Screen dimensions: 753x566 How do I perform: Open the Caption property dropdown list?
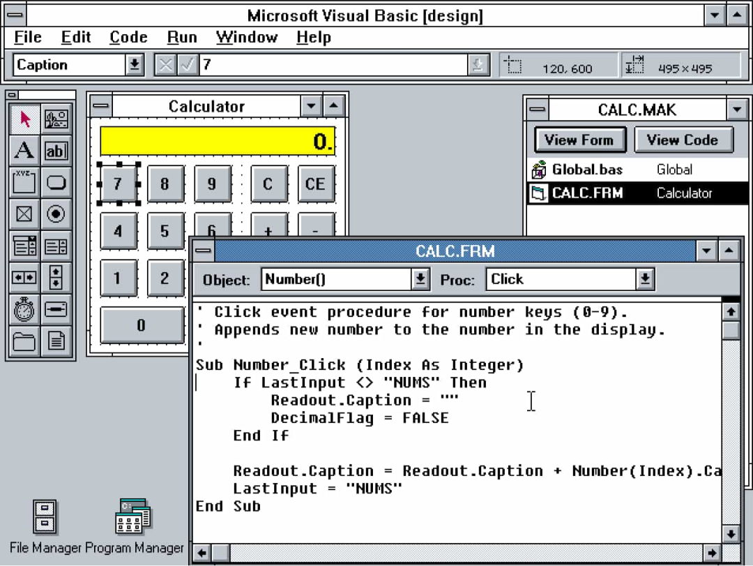click(135, 64)
